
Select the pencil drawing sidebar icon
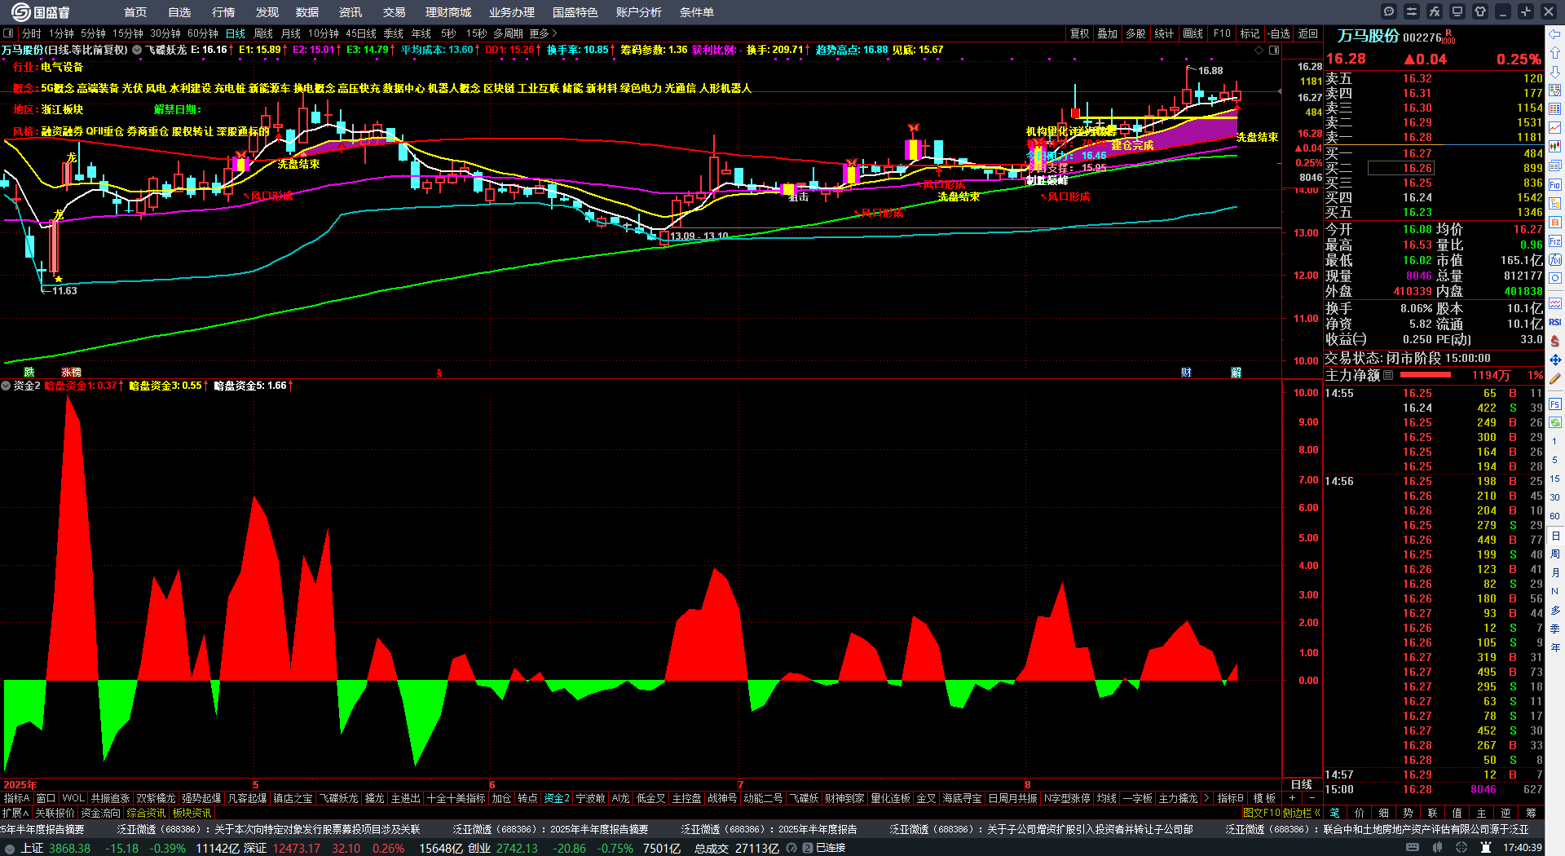point(1555,378)
